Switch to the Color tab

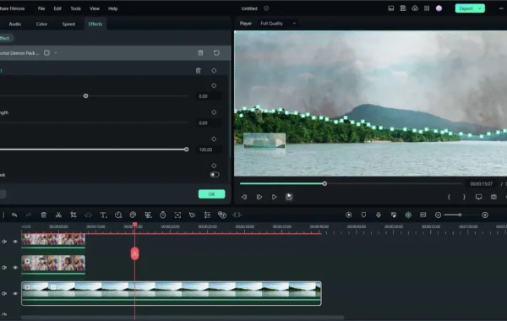41,24
